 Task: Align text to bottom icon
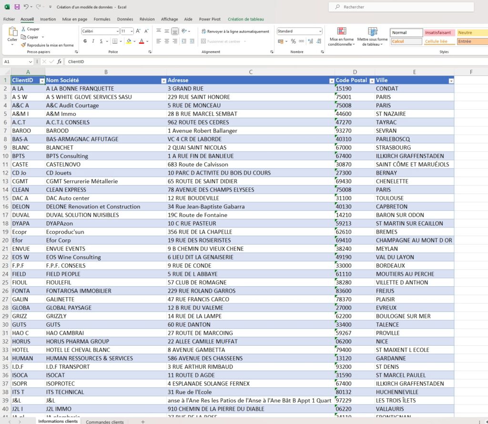coord(175,31)
